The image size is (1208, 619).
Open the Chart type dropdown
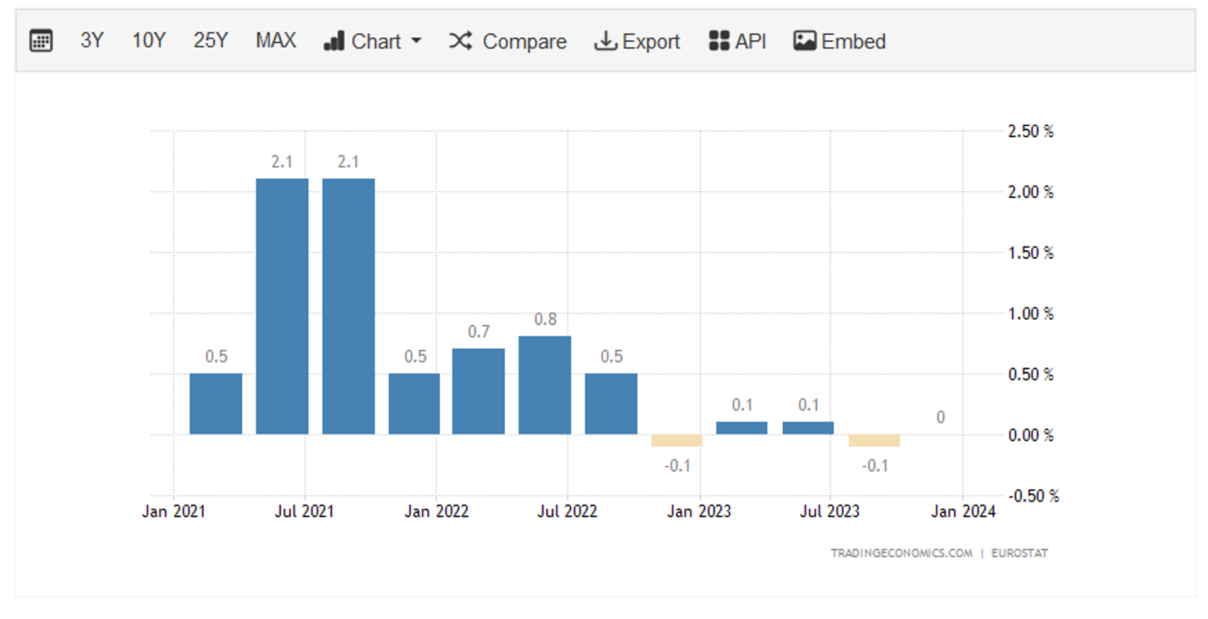[x=372, y=41]
